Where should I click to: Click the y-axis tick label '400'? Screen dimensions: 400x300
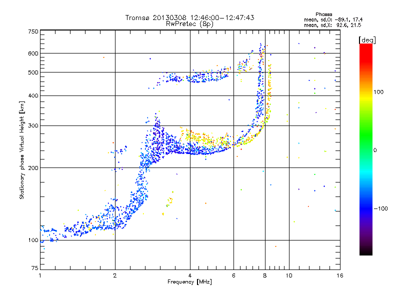pos(33,96)
